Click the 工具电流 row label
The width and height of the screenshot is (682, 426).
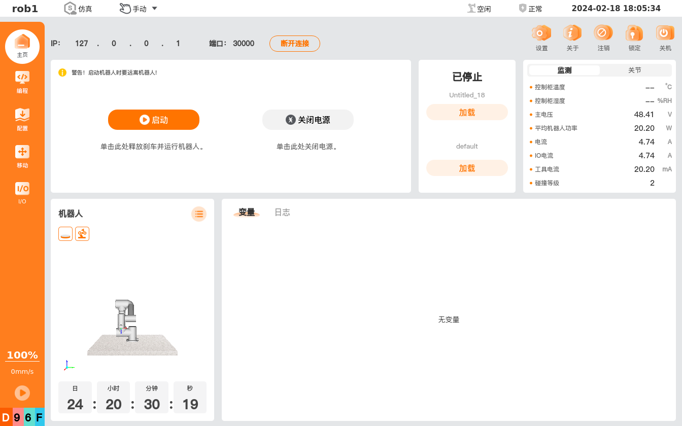pyautogui.click(x=547, y=169)
